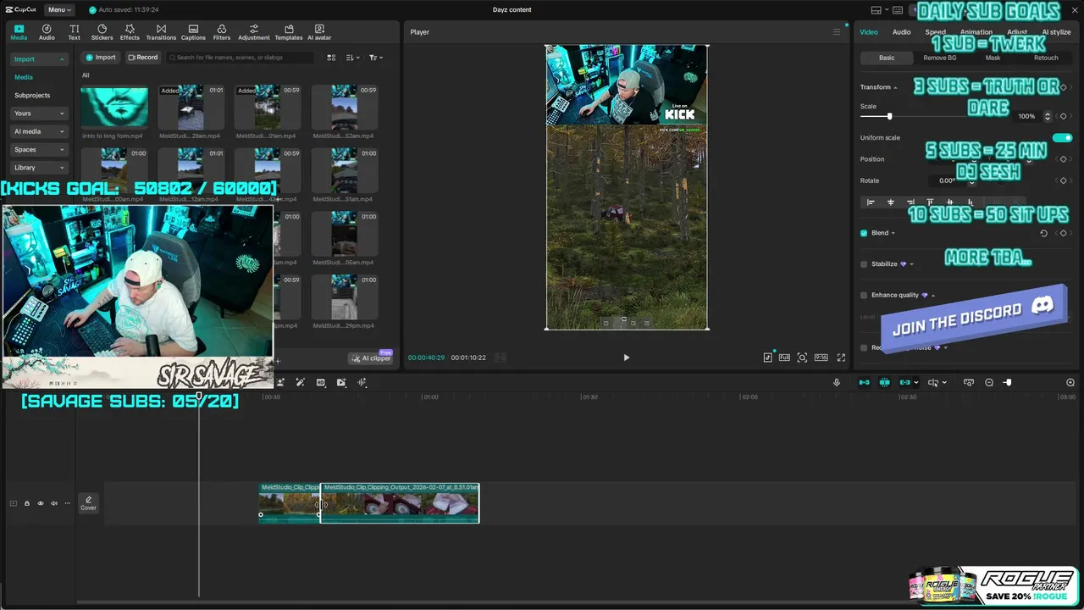Open the Effects panel icon
Image resolution: width=1084 pixels, height=610 pixels.
click(x=130, y=32)
